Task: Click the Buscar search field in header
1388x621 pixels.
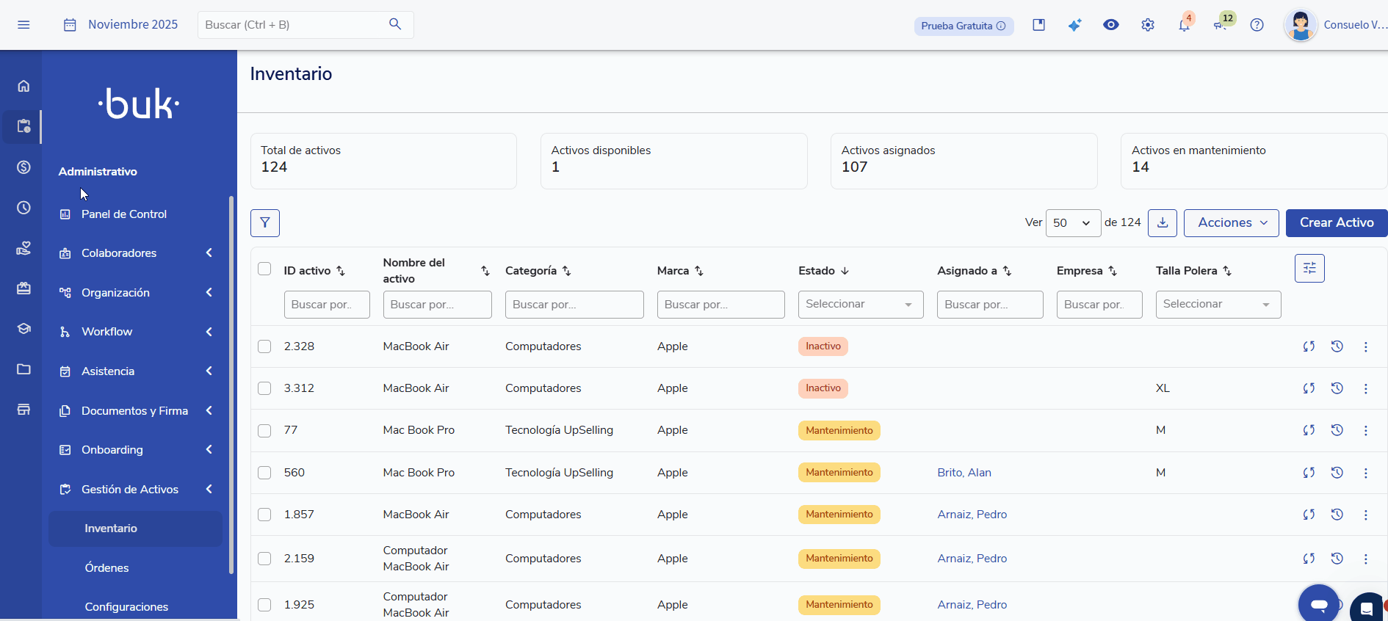Action: tap(294, 25)
